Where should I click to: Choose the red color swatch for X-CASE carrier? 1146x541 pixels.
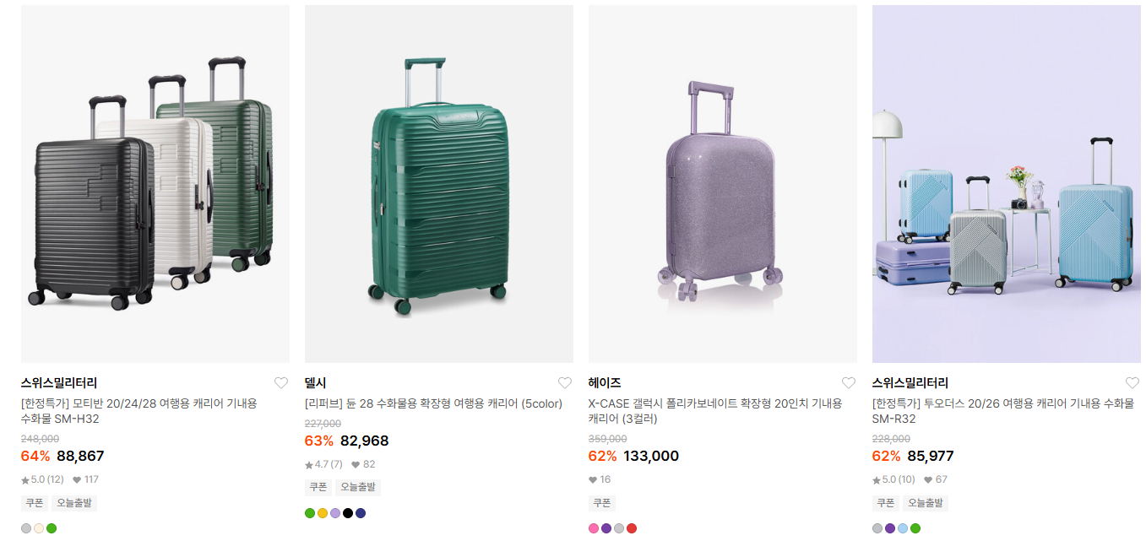[632, 528]
